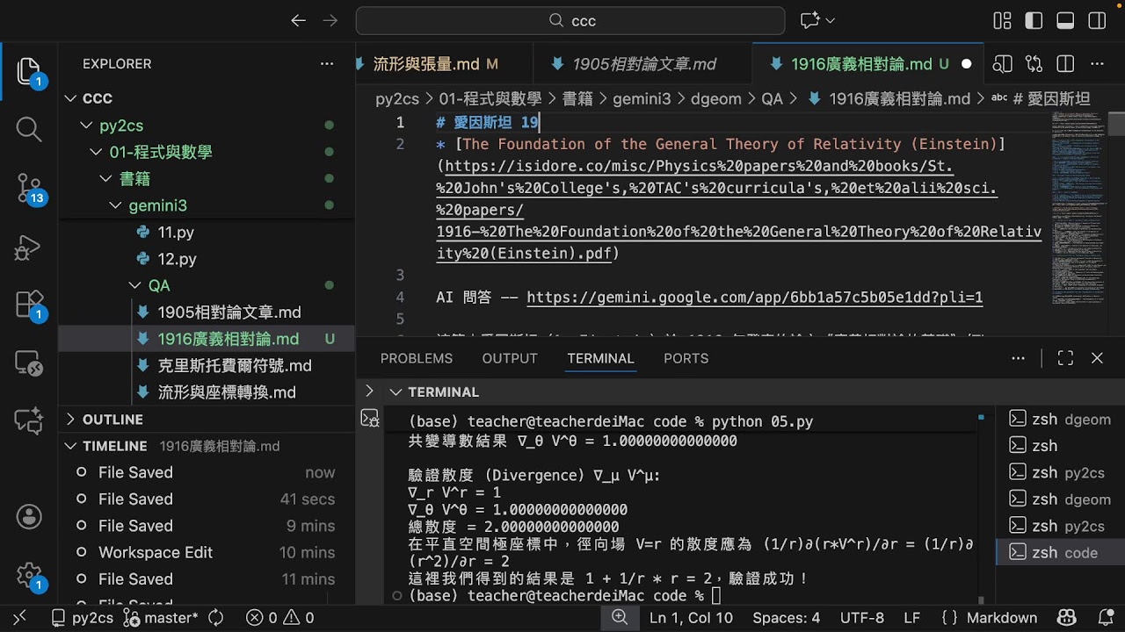Open the Ports panel tab
This screenshot has height=632, width=1125.
pyautogui.click(x=686, y=358)
